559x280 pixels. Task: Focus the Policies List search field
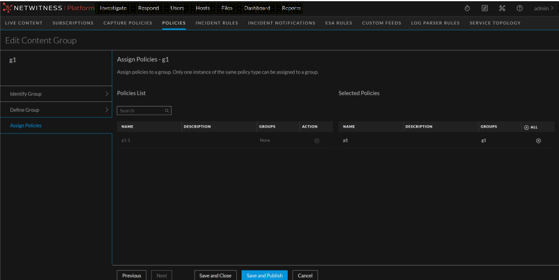(x=140, y=111)
